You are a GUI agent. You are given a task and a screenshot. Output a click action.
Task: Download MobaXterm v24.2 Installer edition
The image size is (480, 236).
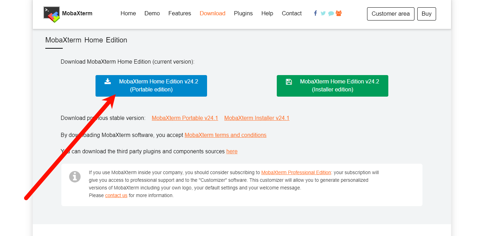pos(333,86)
